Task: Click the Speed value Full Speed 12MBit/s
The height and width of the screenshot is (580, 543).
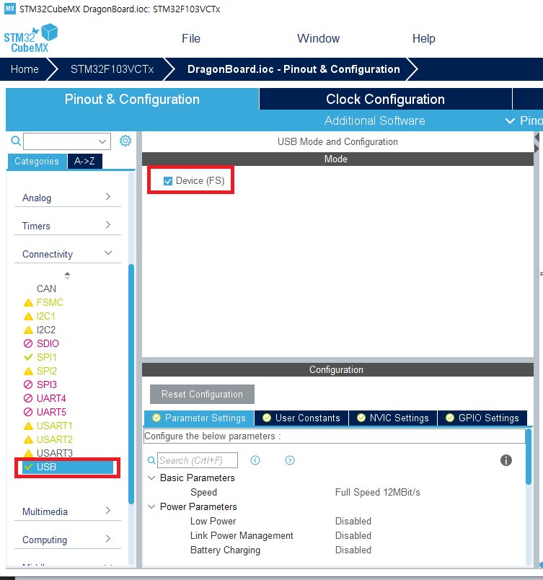Action: 377,492
